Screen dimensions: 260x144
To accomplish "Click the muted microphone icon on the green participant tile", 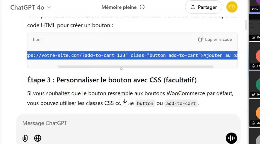I will click(253, 94).
